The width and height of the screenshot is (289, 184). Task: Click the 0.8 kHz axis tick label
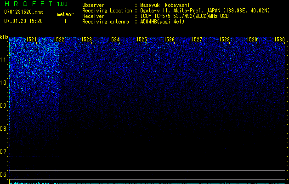tap(4, 129)
